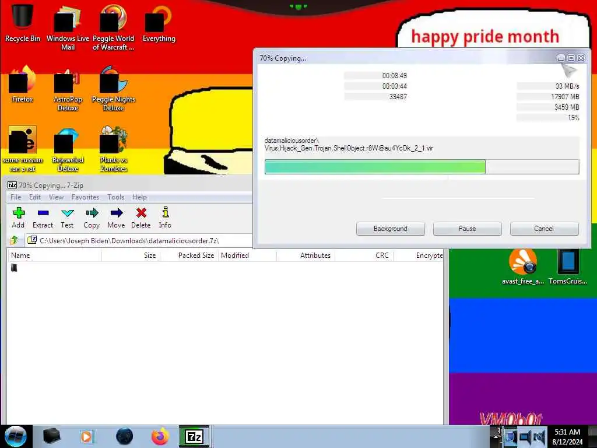The height and width of the screenshot is (448, 597).
Task: Click the green copy progress bar
Action: [422, 167]
